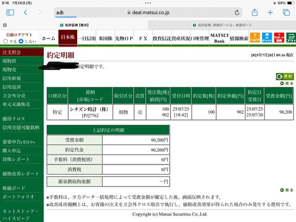
Task: Open 現物買 in the sidebar
Action: tap(9, 61)
